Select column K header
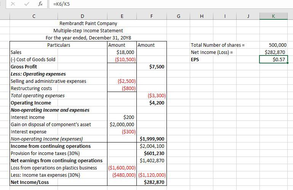This screenshot has width=293, height=190. pyautogui.click(x=273, y=16)
